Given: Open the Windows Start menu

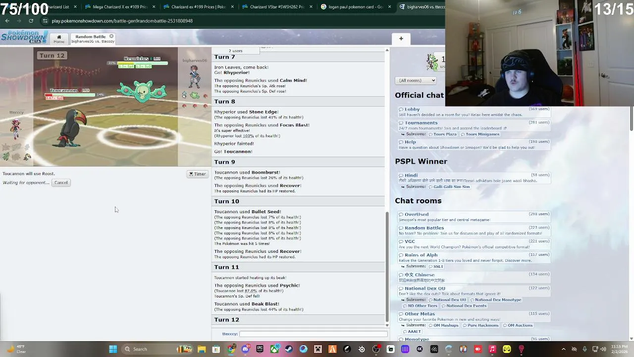Looking at the screenshot, I should click(113, 349).
